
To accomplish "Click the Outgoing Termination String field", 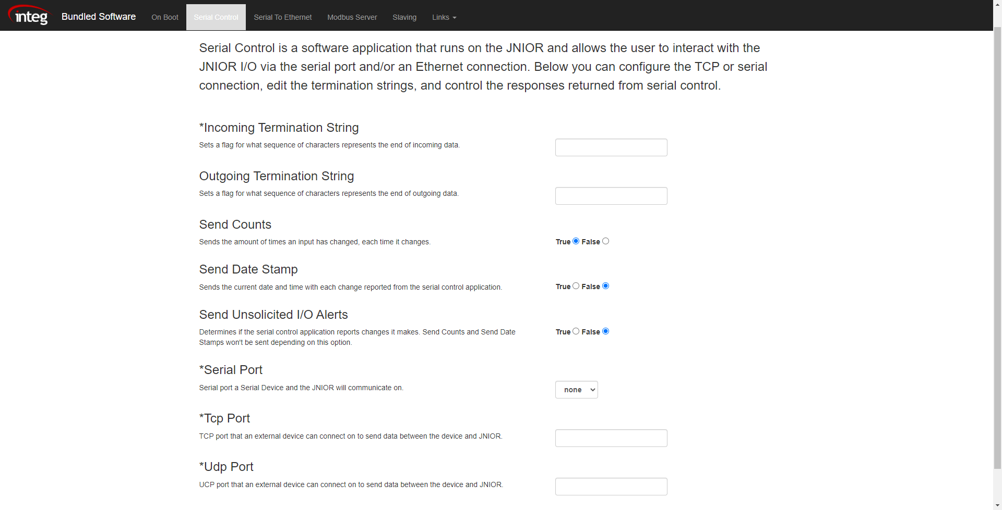I will pyautogui.click(x=611, y=195).
